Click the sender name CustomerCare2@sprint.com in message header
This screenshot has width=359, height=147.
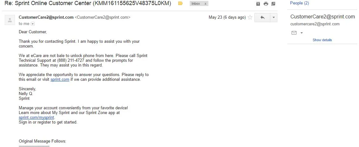click(x=46, y=17)
